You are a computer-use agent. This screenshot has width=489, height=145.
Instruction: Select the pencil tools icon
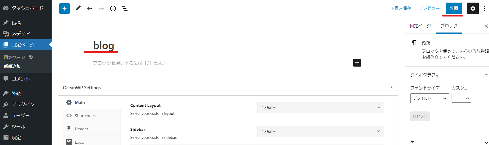(78, 9)
